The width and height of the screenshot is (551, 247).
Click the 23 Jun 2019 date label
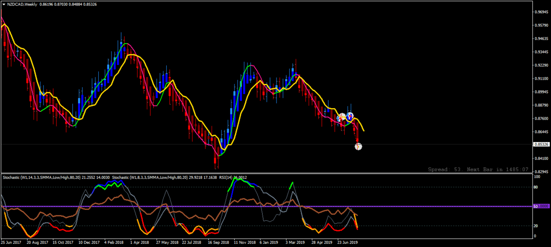347,242
